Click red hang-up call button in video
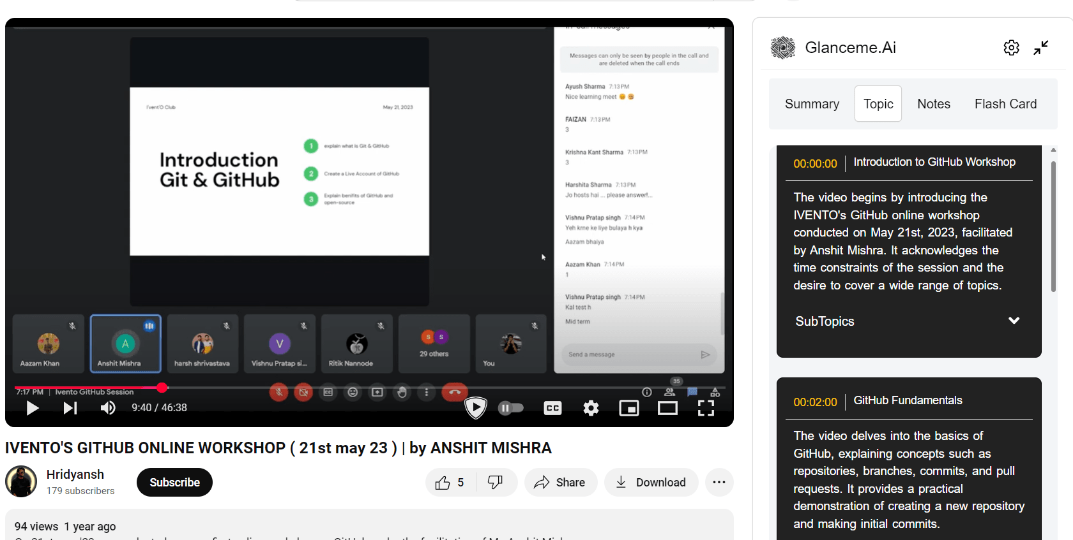1073x540 pixels. click(x=455, y=392)
